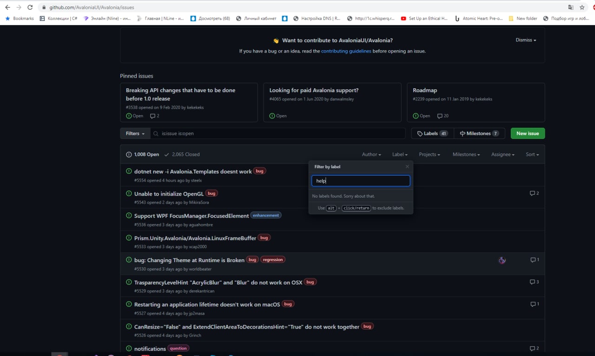Open author link MikiraSora on issue #5543

[x=199, y=203]
